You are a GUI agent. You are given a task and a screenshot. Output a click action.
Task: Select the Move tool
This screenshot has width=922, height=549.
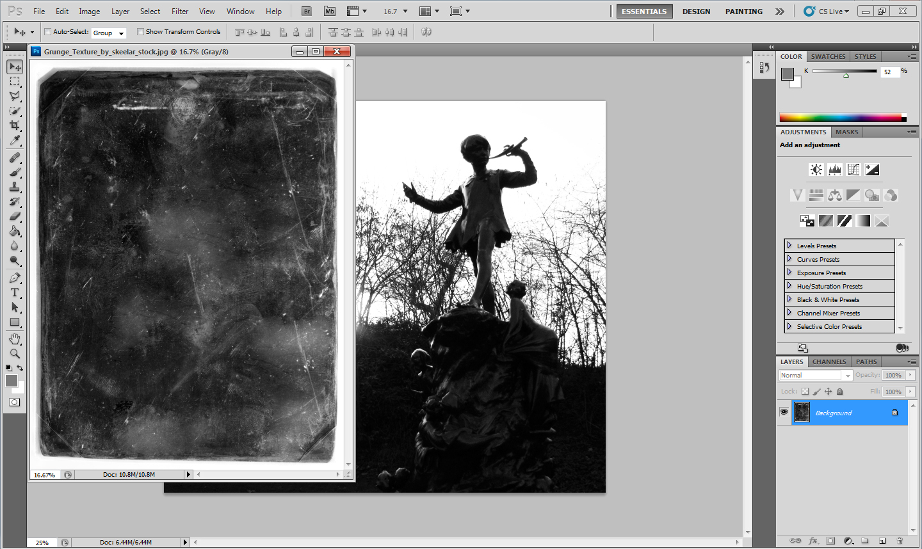(15, 67)
